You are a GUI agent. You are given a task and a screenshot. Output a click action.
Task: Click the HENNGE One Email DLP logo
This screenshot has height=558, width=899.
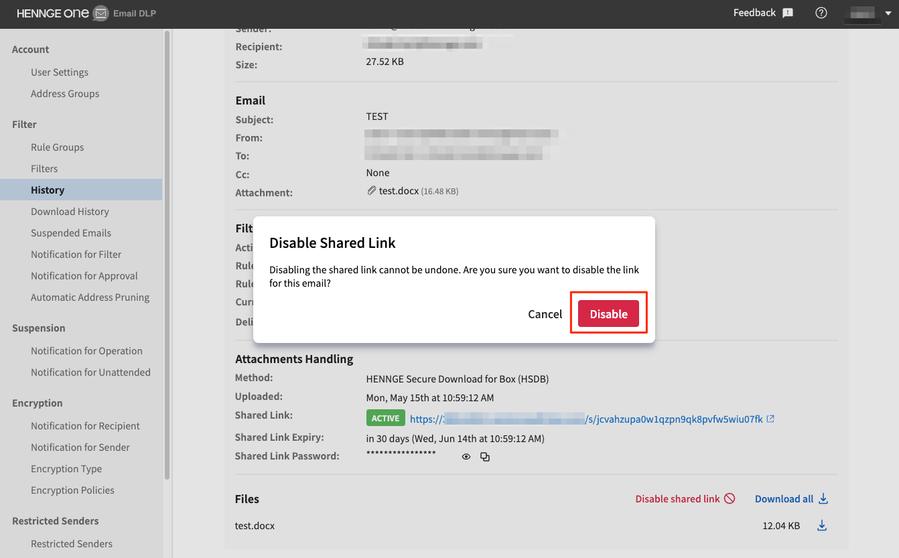coord(86,13)
